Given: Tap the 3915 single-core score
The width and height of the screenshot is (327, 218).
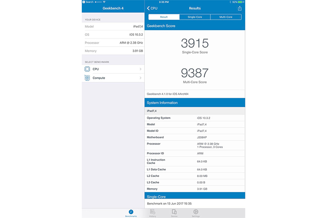Looking at the screenshot, I should point(195,43).
